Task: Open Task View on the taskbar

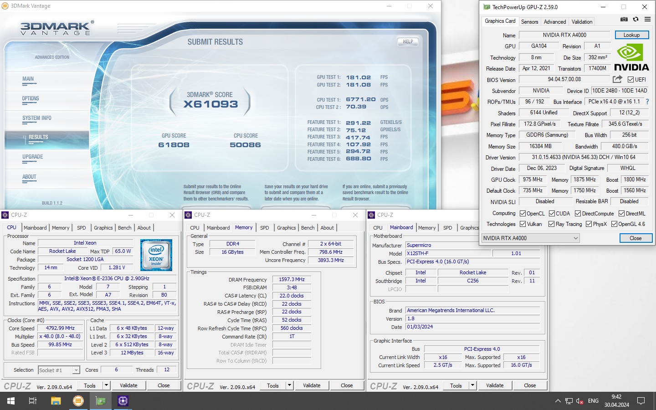Action: click(33, 401)
